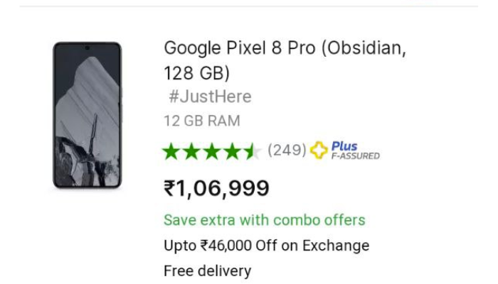This screenshot has height=284, width=498.
Task: Click the Free delivery text
Action: click(x=208, y=271)
